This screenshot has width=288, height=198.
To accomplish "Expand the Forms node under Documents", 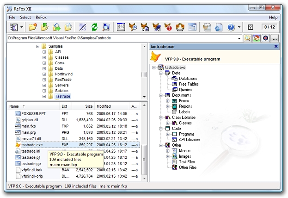I will coord(168,101).
